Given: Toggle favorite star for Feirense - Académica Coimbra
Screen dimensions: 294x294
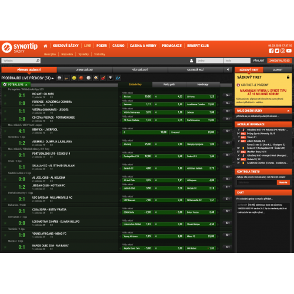Looking at the screenshot, I should [x=5, y=103].
